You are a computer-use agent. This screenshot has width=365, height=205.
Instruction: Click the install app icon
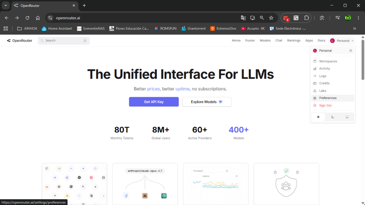[252, 18]
